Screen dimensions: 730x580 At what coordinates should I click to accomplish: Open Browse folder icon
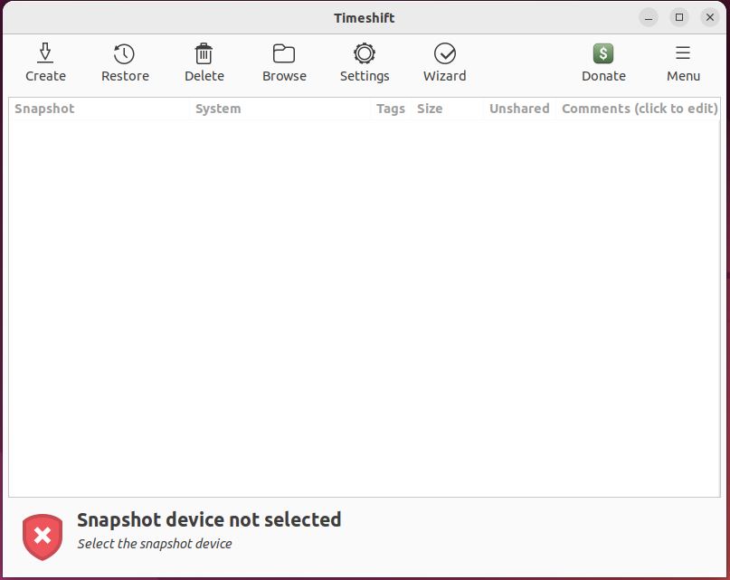point(284,53)
